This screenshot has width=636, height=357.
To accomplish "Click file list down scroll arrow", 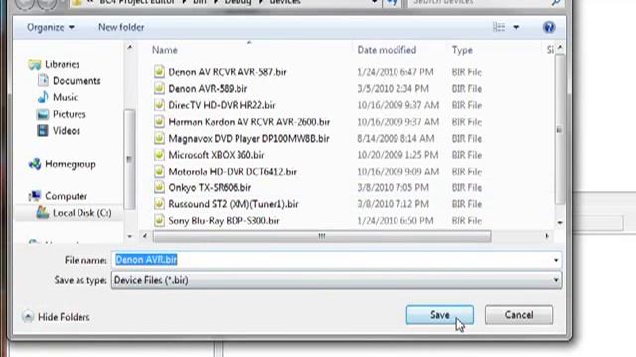I will tap(560, 222).
